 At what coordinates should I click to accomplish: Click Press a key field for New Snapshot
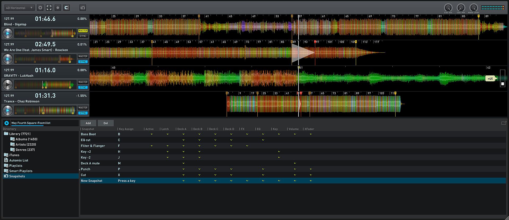pos(126,181)
